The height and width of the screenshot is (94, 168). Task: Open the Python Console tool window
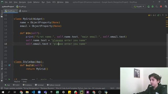click(54, 85)
